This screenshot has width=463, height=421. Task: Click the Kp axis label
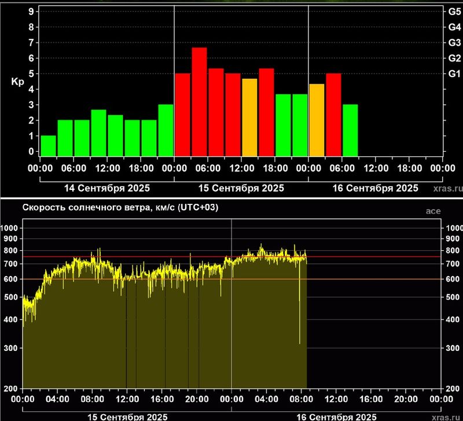tap(17, 82)
